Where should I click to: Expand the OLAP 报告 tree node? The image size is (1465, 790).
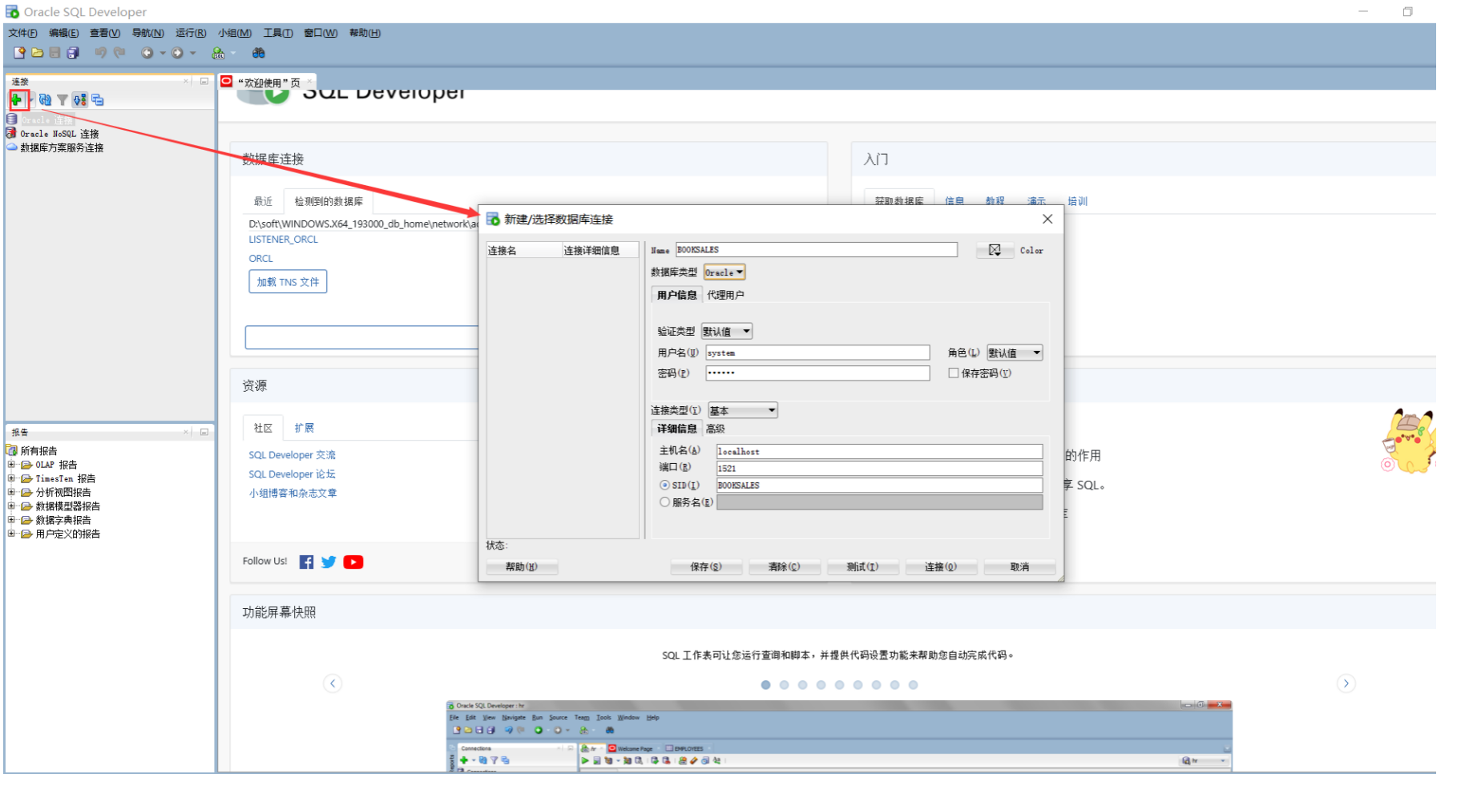11,465
